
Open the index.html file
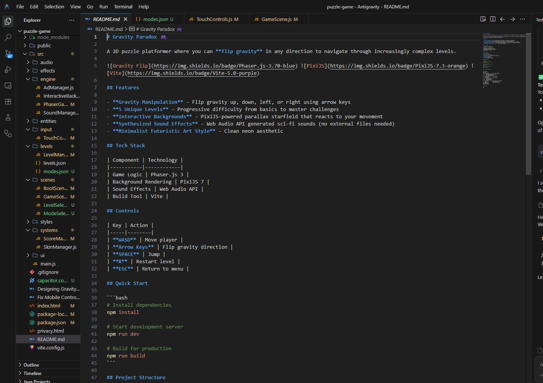click(48, 306)
